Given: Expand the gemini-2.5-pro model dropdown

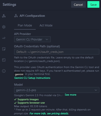Looking at the screenshot, I should tap(57, 90).
